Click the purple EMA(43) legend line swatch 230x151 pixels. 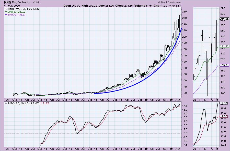tap(6, 14)
